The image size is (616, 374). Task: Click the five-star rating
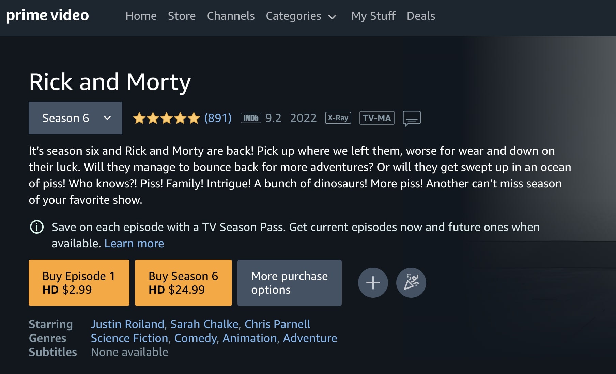pyautogui.click(x=166, y=118)
